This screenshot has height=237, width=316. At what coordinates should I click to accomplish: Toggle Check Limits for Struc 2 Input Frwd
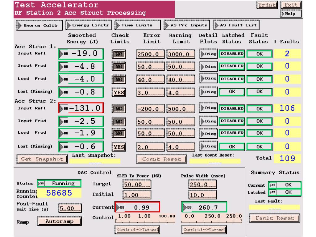(119, 122)
